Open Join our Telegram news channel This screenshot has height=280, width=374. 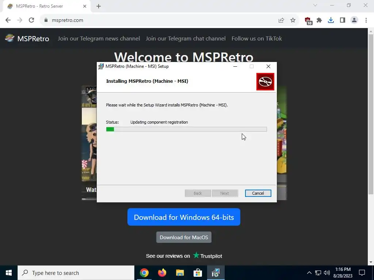99,39
